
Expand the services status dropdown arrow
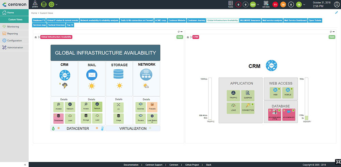304,5
